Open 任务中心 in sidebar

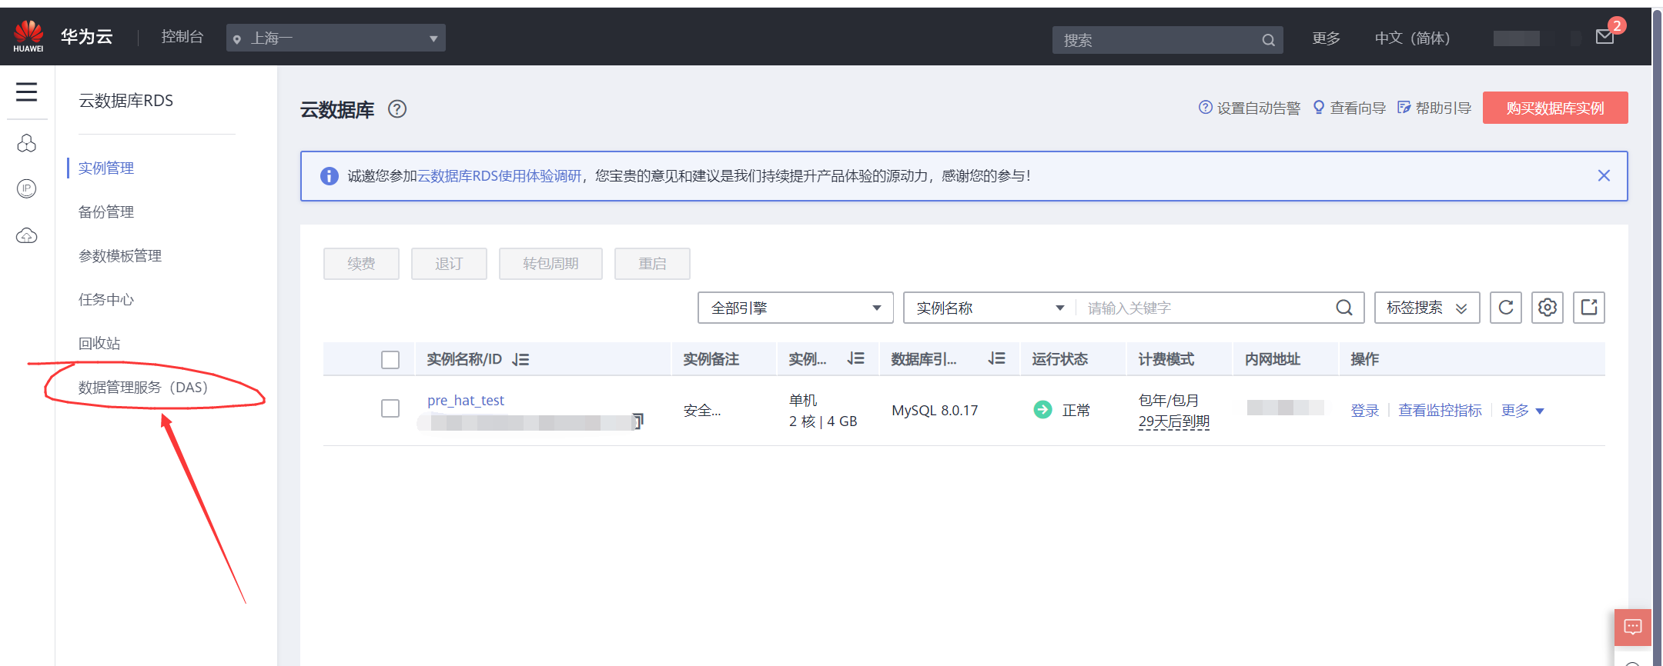(x=106, y=299)
